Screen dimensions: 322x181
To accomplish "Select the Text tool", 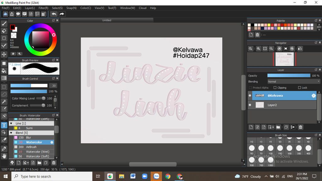I will coord(4,125).
